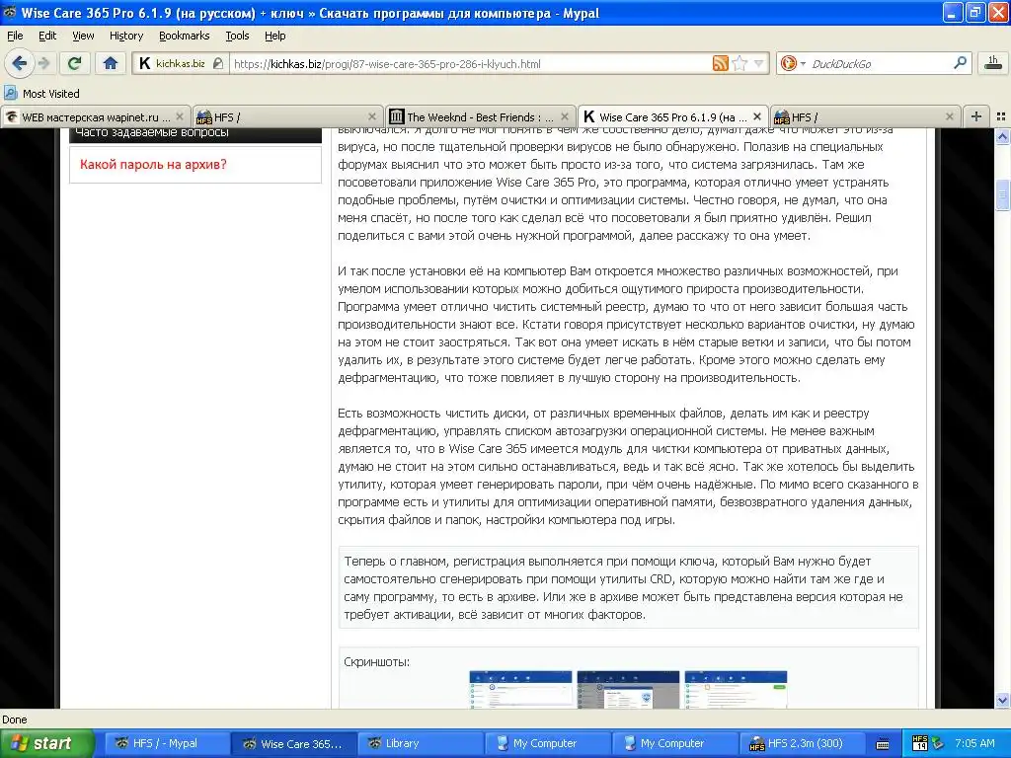Click the HFS tray icon

(x=920, y=743)
